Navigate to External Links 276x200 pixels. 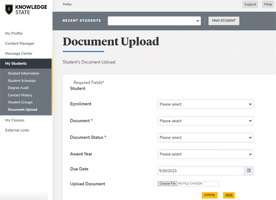[17, 130]
